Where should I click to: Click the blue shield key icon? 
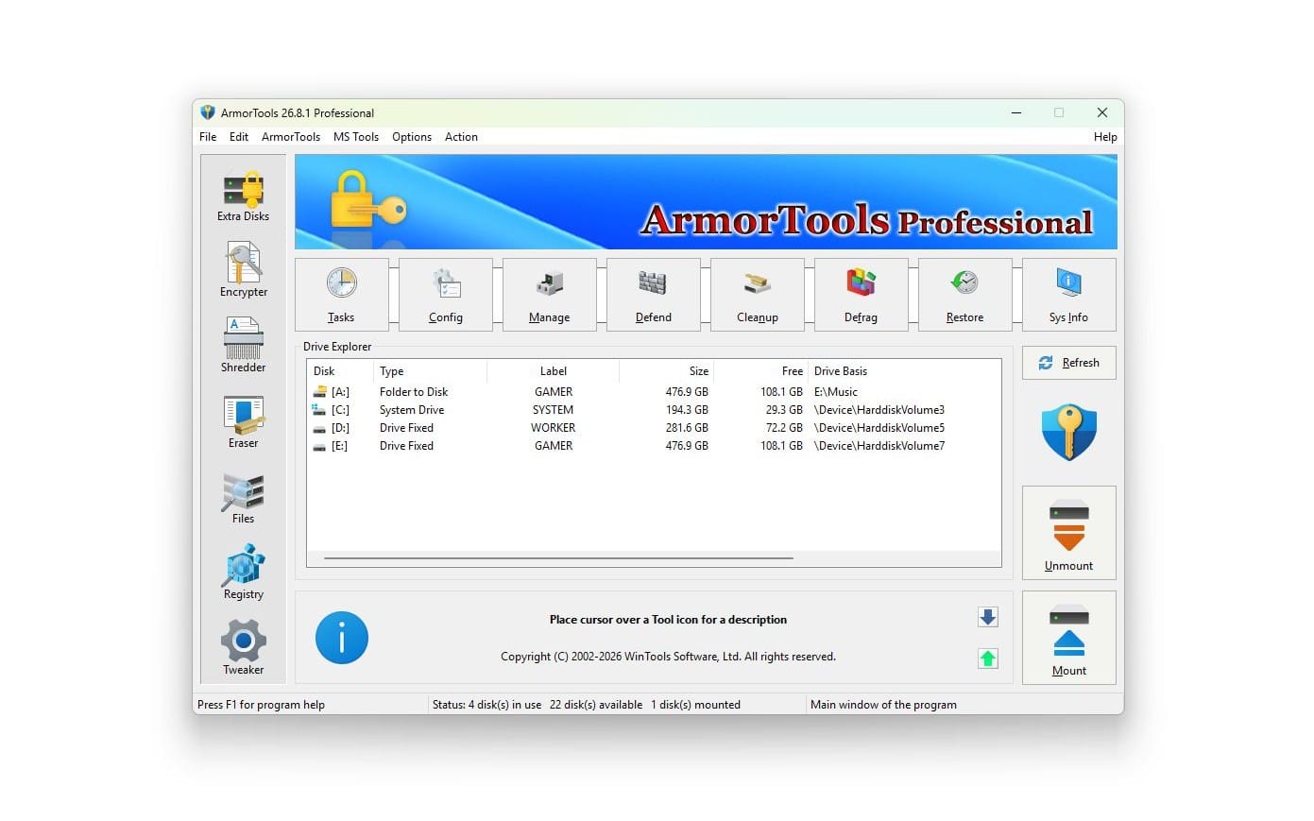[x=1069, y=432]
